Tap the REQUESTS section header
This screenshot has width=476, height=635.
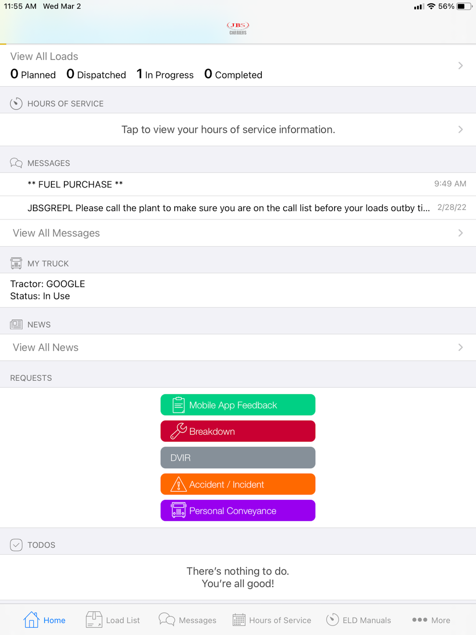pos(31,378)
